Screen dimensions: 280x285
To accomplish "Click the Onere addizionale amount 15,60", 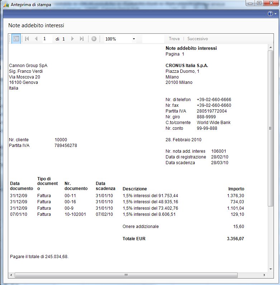I will coord(238,227).
